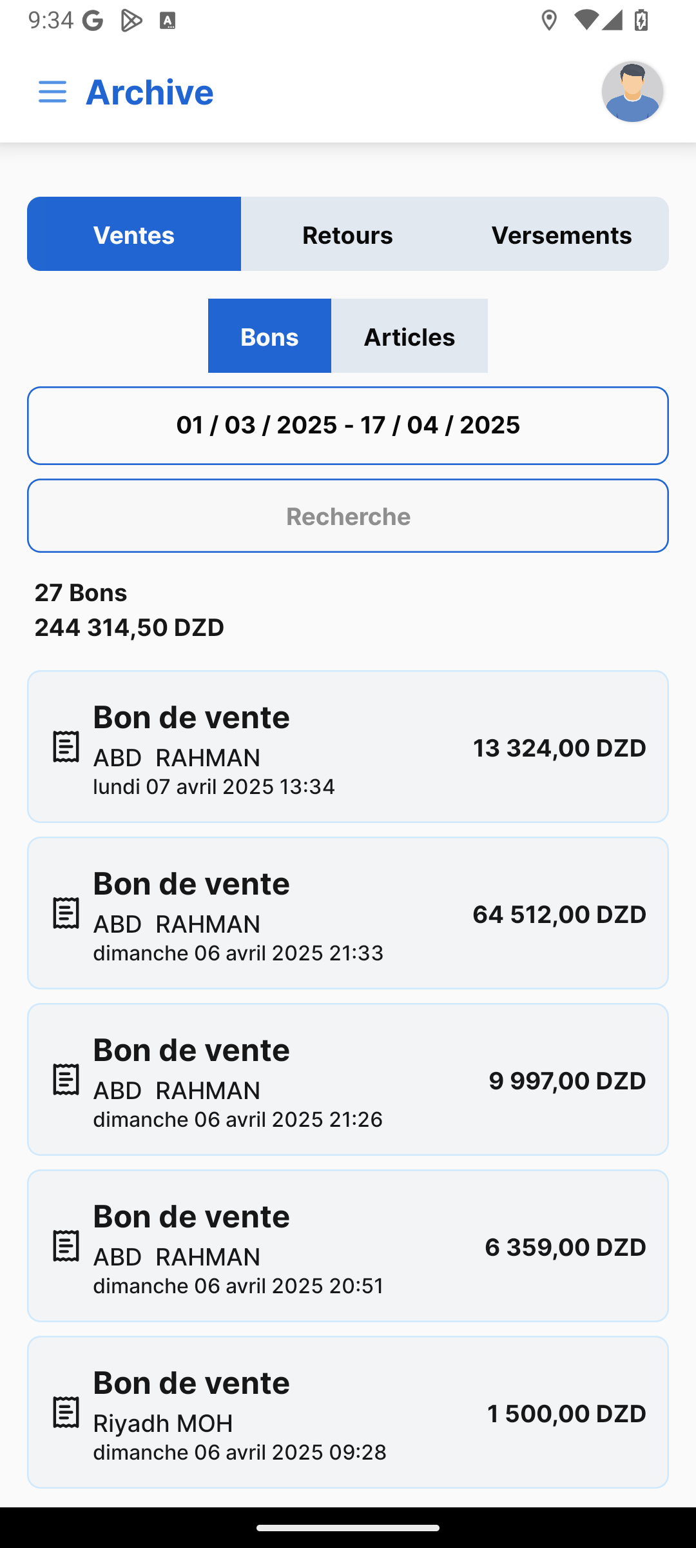Select the Bons view toggle

[269, 336]
